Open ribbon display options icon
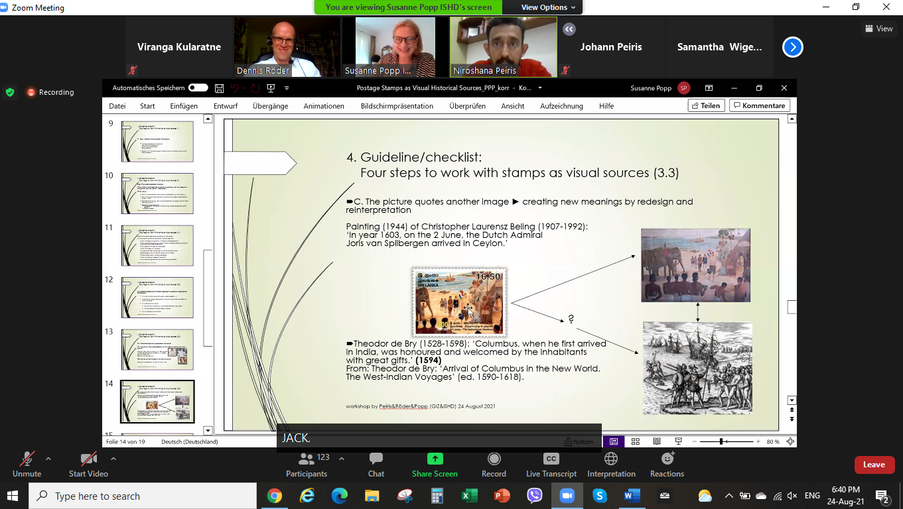Screen dimensions: 903x509 (x=709, y=88)
